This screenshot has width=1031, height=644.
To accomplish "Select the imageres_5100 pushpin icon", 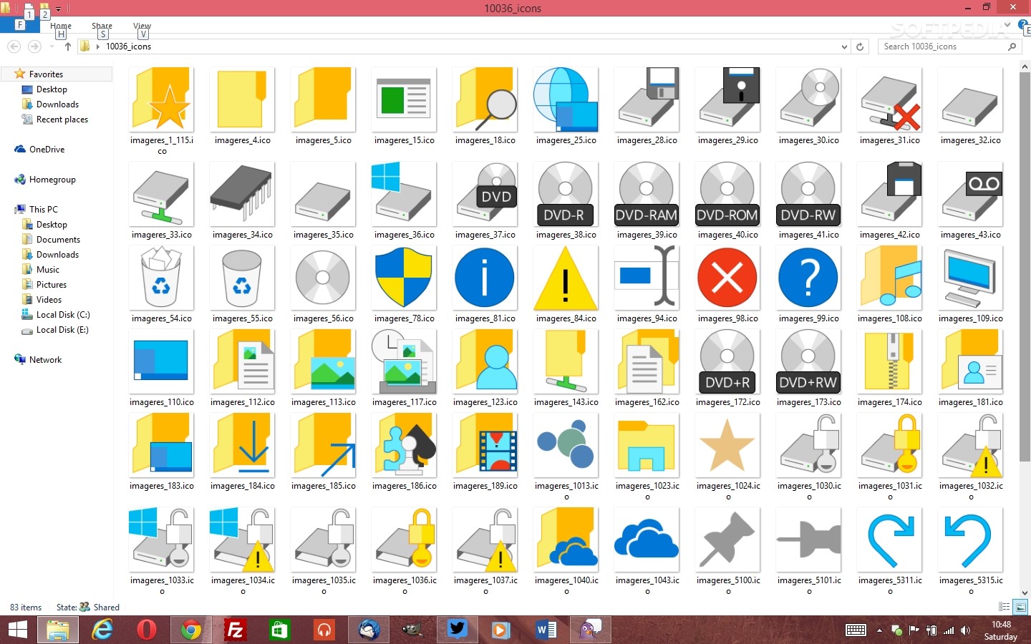I will (x=727, y=540).
